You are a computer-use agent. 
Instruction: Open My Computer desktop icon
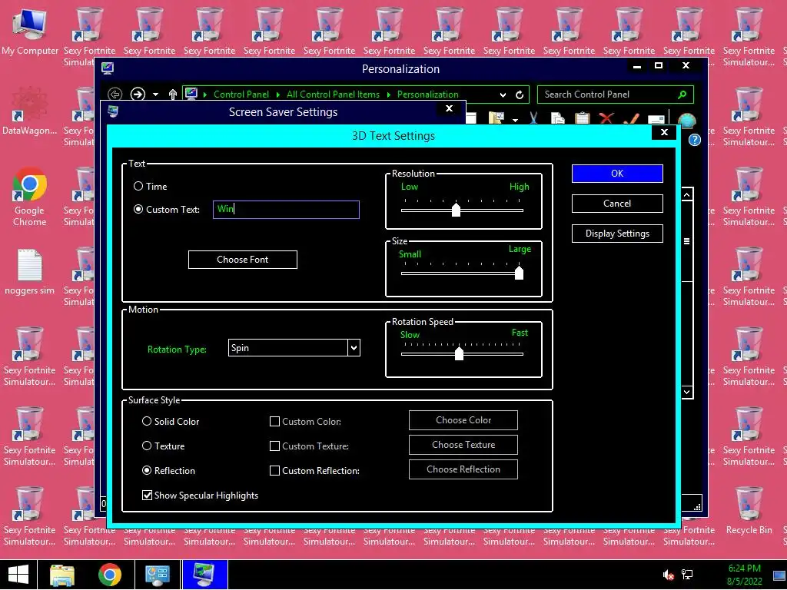click(x=30, y=31)
